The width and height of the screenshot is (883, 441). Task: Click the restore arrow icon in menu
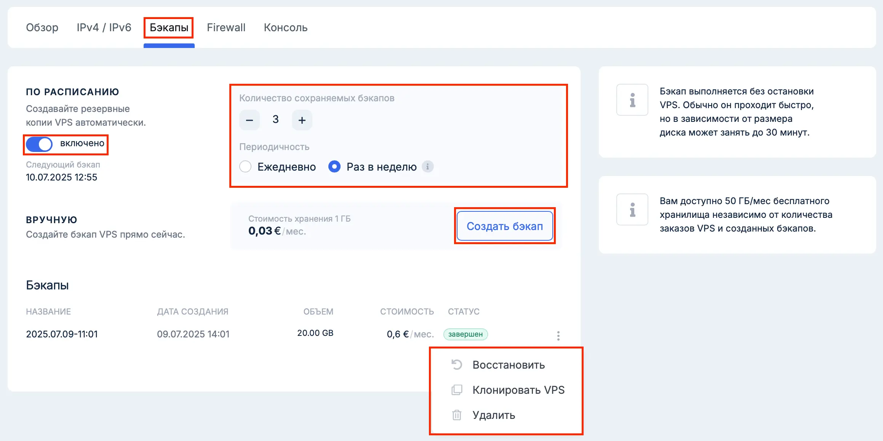[456, 365]
